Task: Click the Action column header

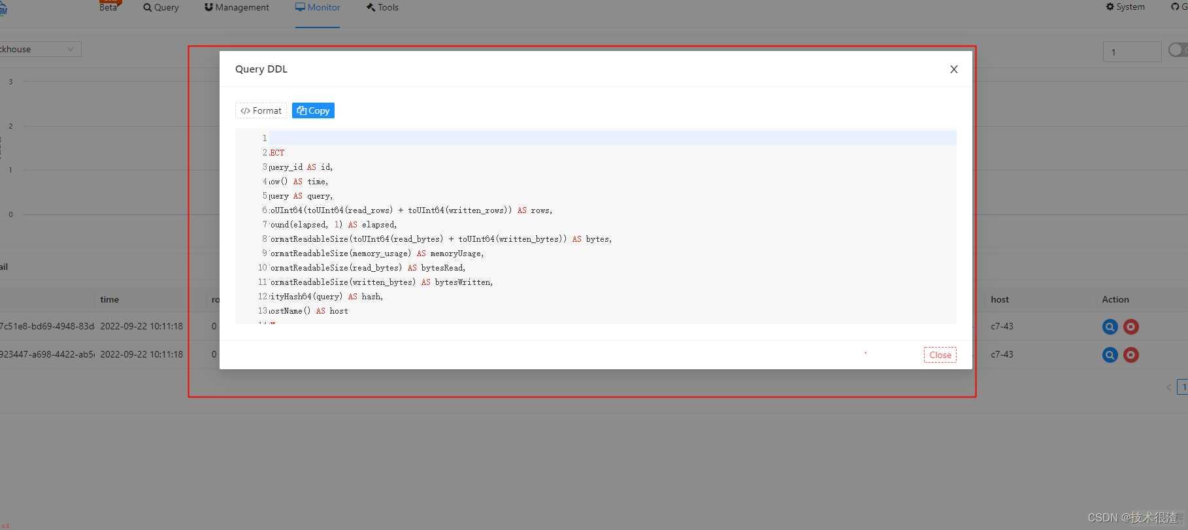Action: click(1115, 299)
